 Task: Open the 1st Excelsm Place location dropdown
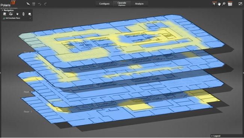pos(17,18)
